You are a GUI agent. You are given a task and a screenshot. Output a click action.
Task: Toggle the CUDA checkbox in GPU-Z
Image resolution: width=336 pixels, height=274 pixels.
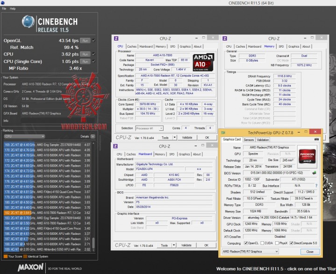262,243
